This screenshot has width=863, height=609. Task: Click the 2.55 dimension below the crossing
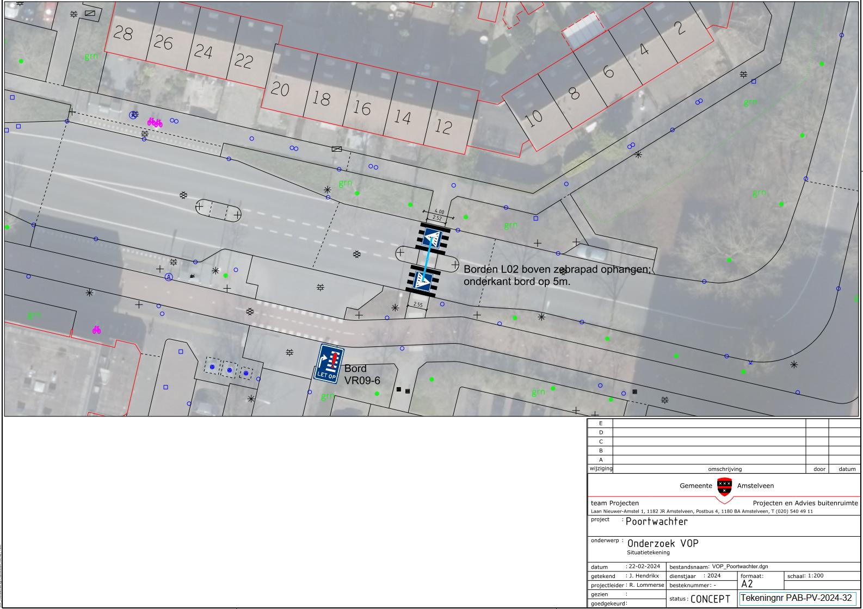418,305
